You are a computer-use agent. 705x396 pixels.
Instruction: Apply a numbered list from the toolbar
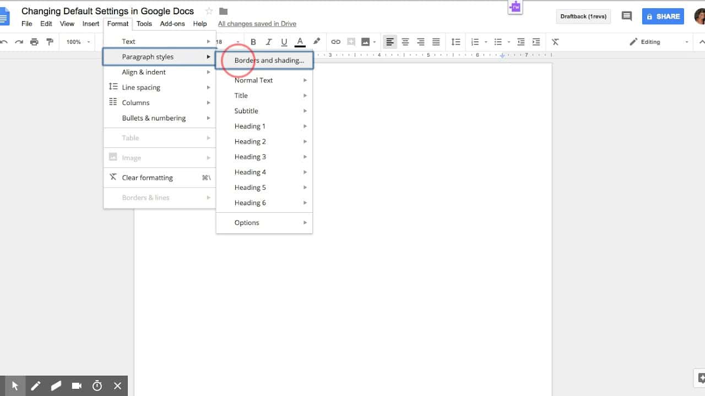475,42
